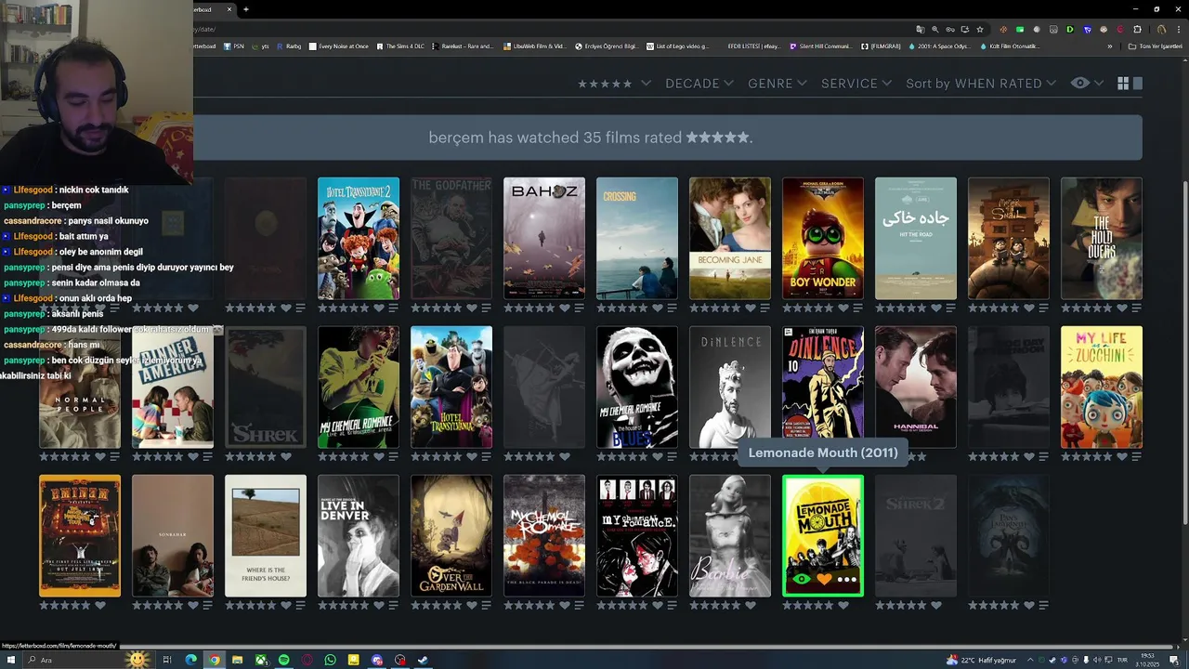The height and width of the screenshot is (669, 1189).
Task: Open review icon under Hotel Transylvania 2
Action: [x=393, y=308]
